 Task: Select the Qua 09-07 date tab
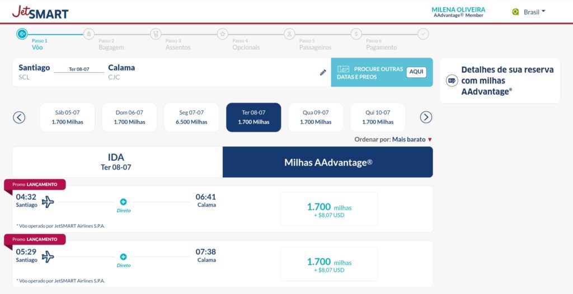click(316, 118)
